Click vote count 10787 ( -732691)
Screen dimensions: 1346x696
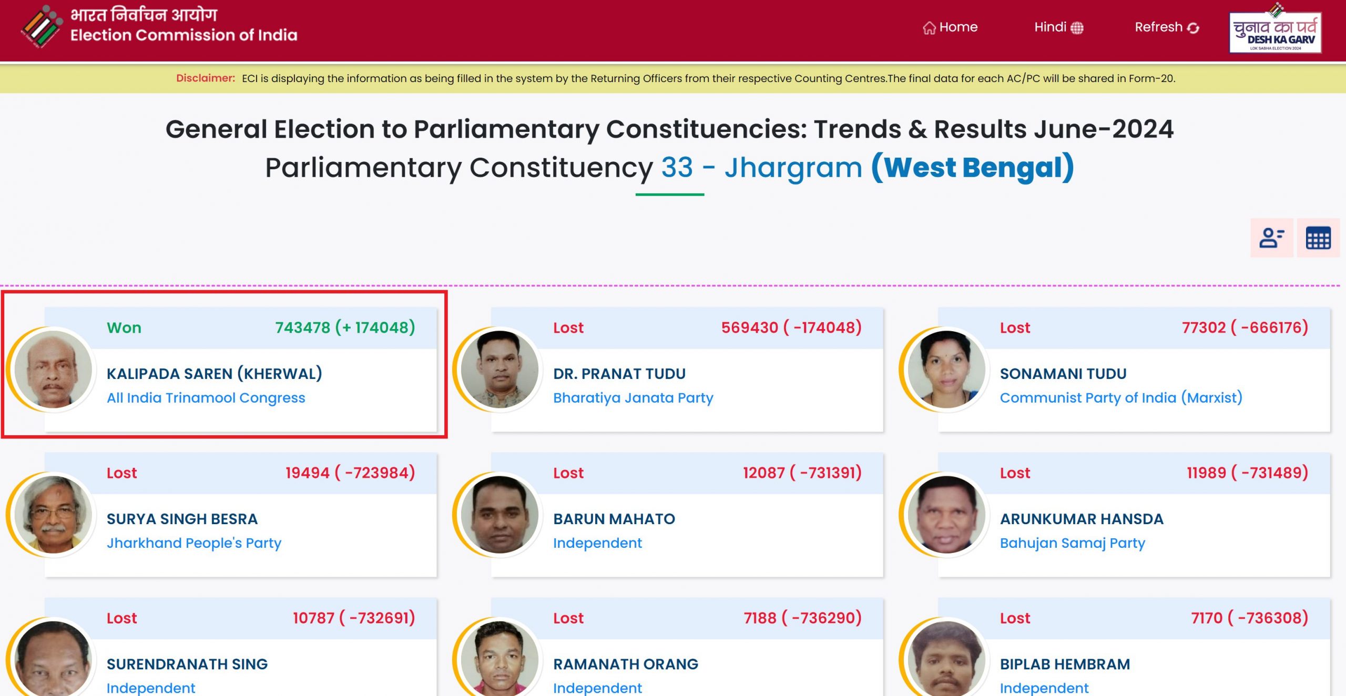pyautogui.click(x=354, y=618)
